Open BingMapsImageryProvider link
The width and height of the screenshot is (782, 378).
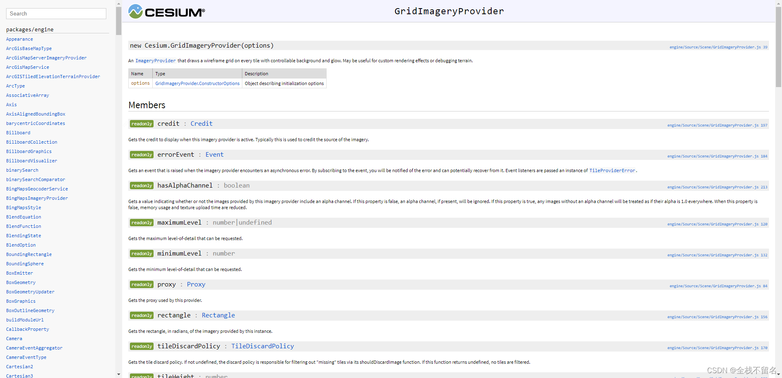pos(37,198)
